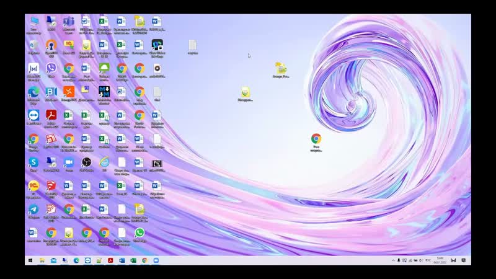This screenshot has height=279, width=496.
Task: Select the isolated Chrome shortcut on the right
Action: coord(316,139)
